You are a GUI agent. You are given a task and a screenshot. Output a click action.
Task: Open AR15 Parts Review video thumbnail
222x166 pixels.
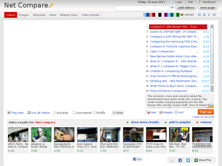point(18,135)
